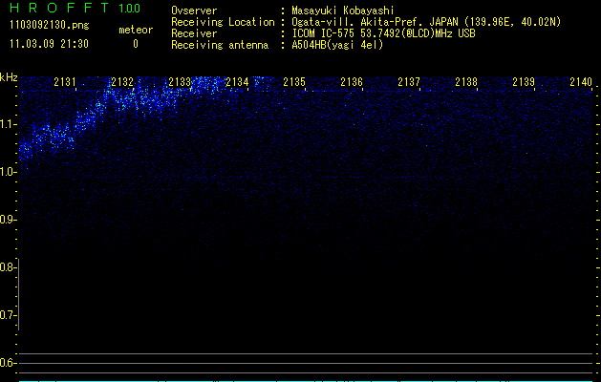The height and width of the screenshot is (382, 601).
Task: Click the meteor count label
Action: click(x=136, y=30)
